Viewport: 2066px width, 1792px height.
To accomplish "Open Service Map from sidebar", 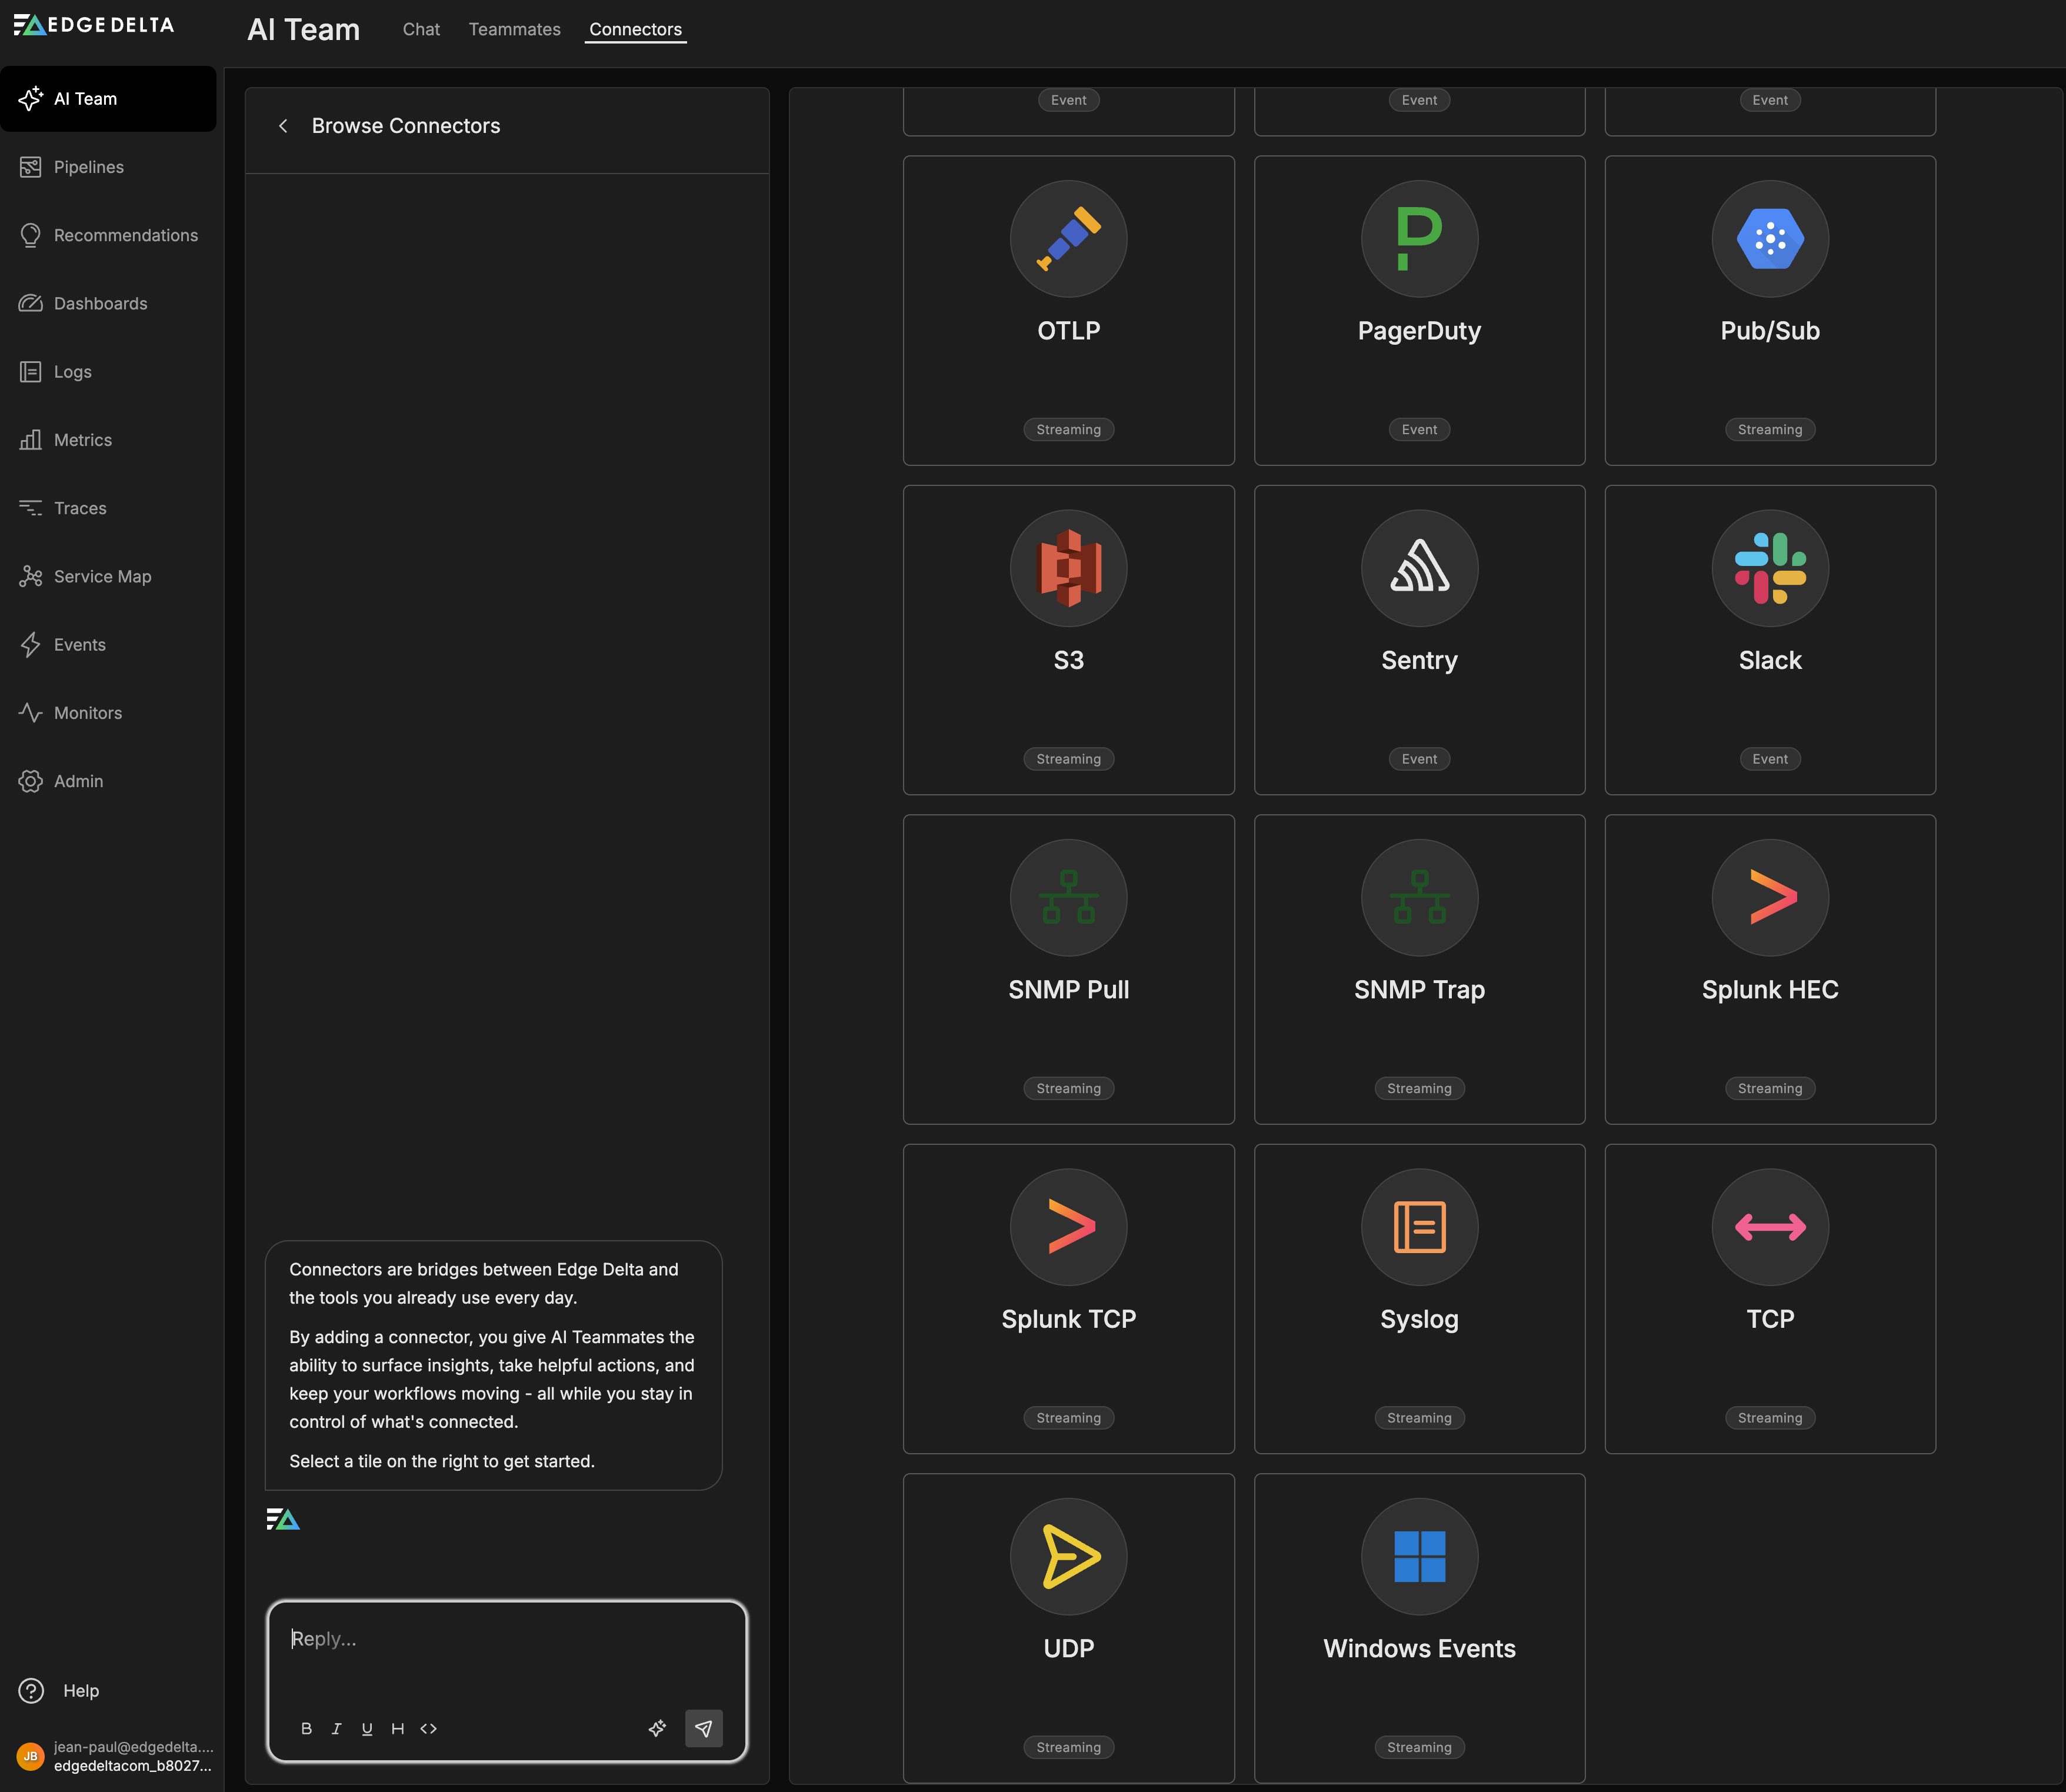I will coord(102,576).
